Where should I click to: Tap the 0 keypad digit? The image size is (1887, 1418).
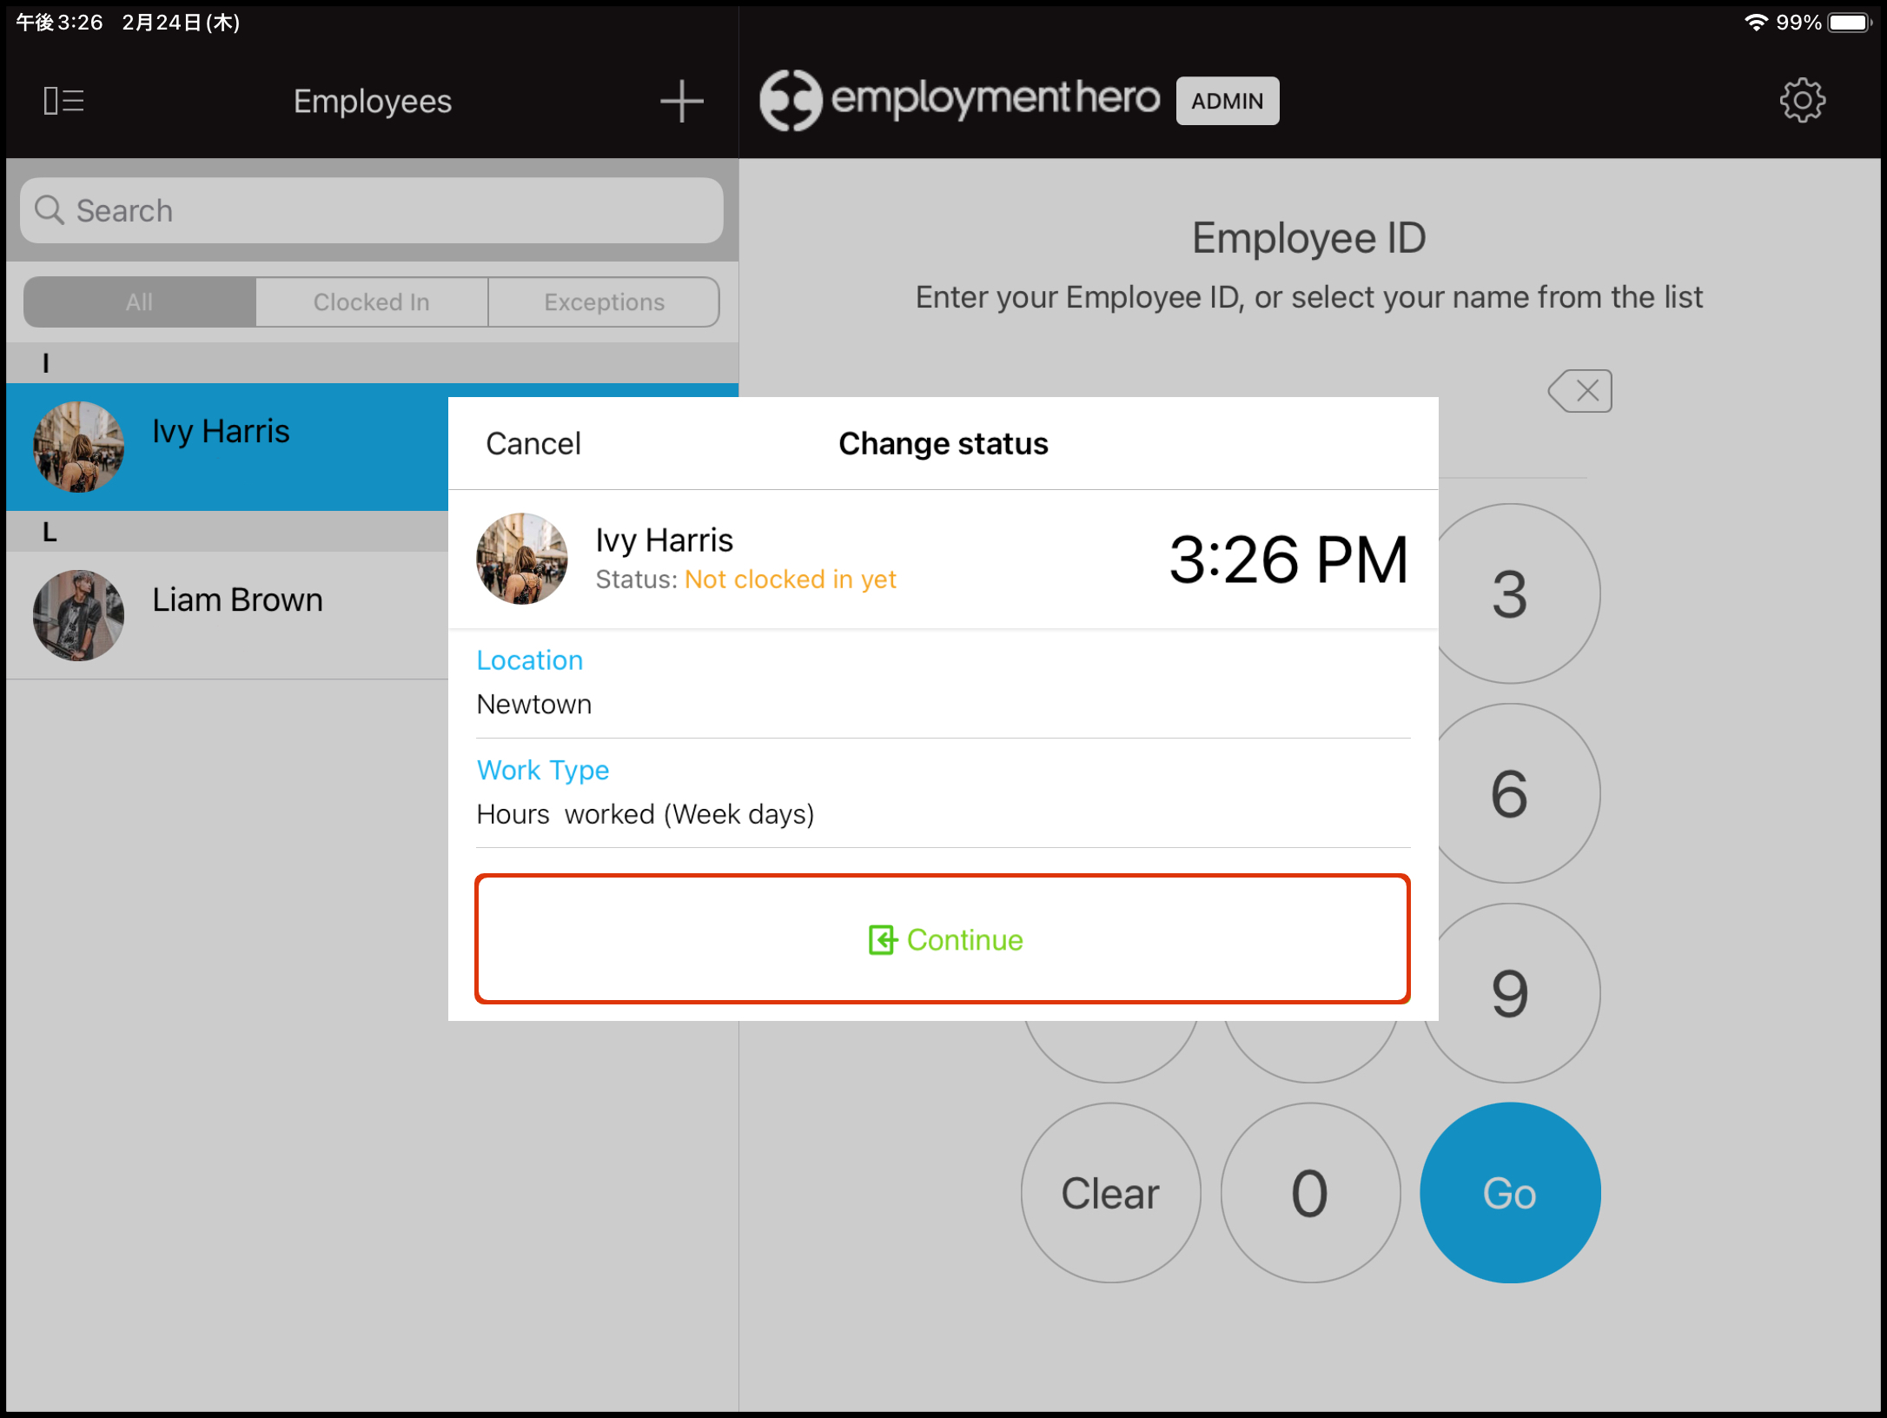click(x=1310, y=1193)
